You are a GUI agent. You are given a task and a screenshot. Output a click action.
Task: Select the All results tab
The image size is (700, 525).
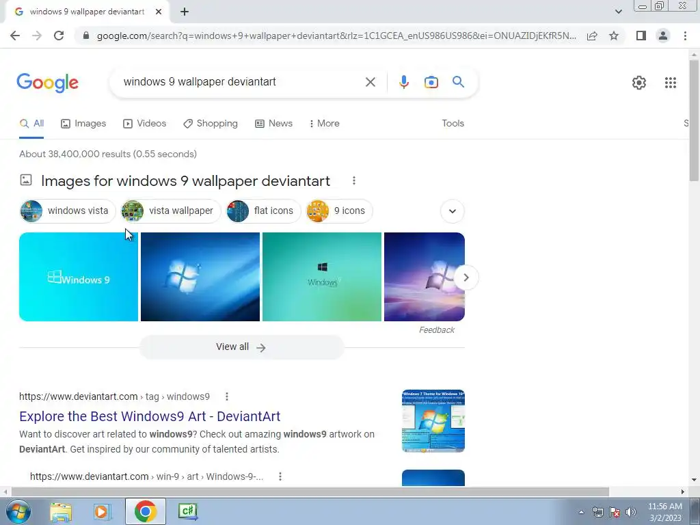[31, 124]
